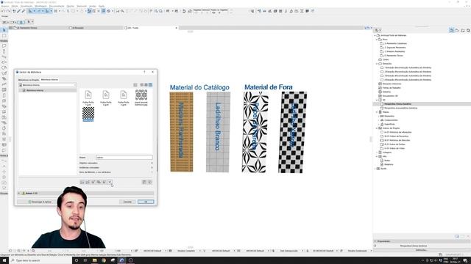
Task: Collapse the 3D group in Navigator
Action: point(377,100)
